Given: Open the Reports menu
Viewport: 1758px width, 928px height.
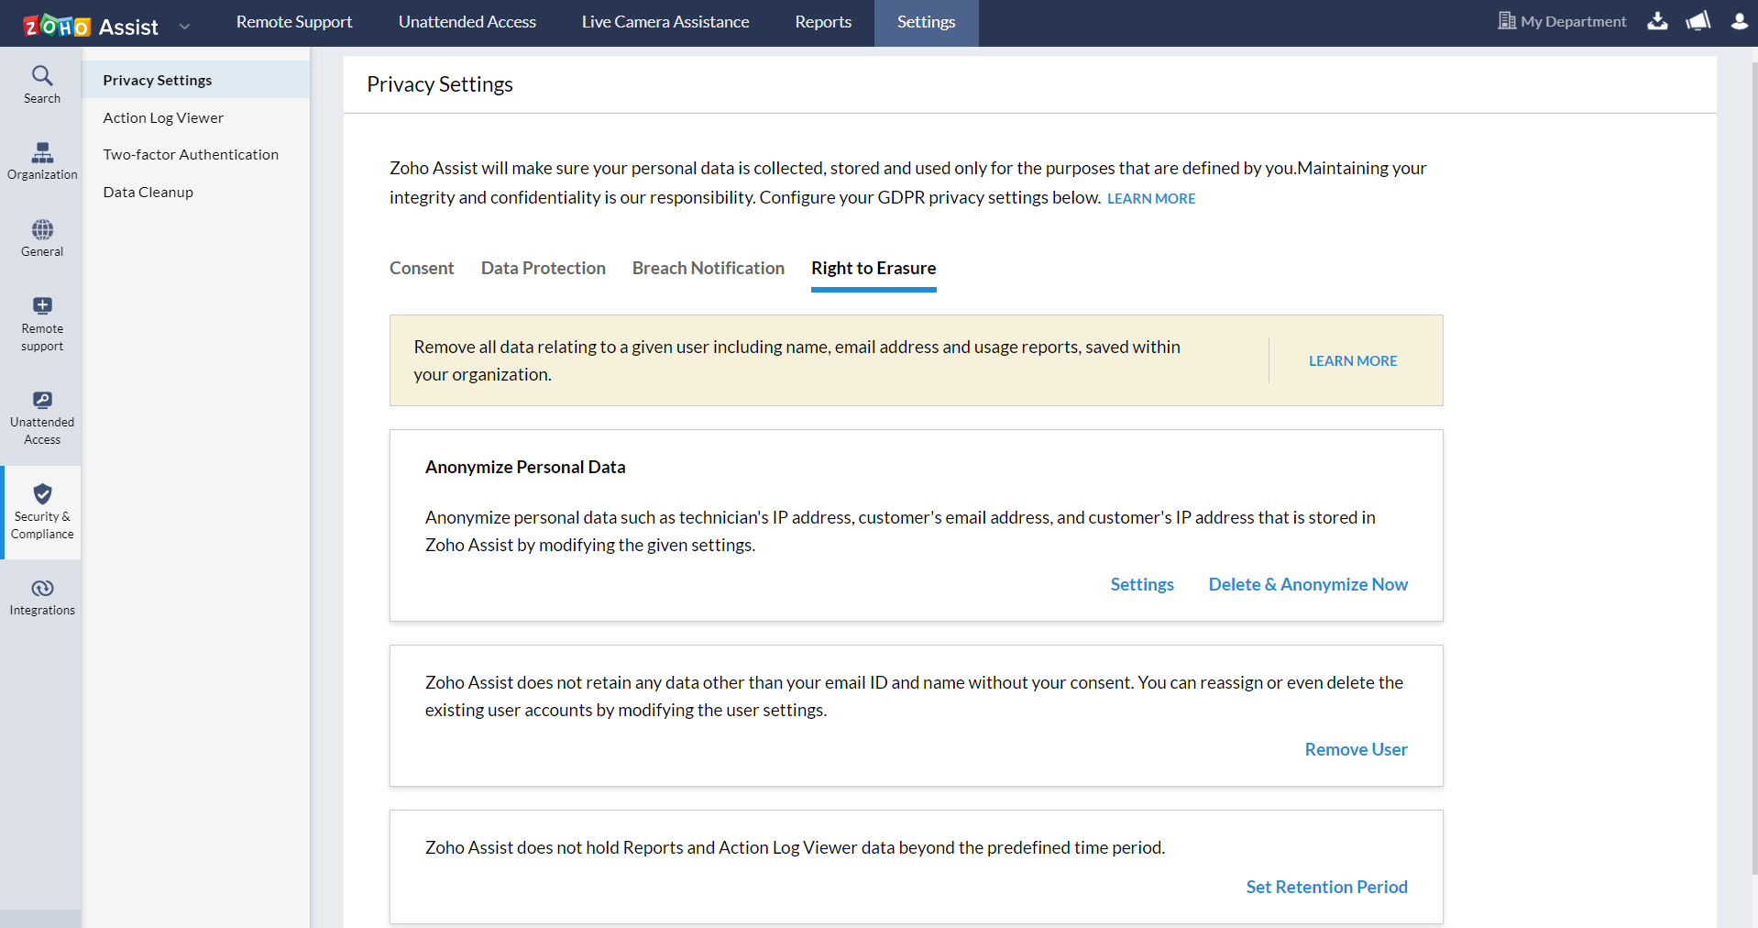Looking at the screenshot, I should 822,22.
